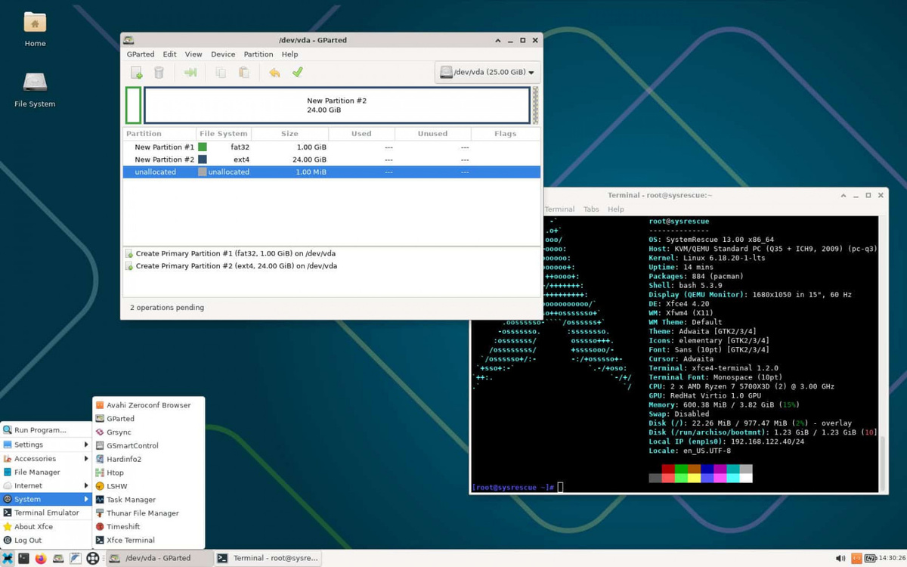Open the Tabs menu in the Terminal window

[591, 209]
